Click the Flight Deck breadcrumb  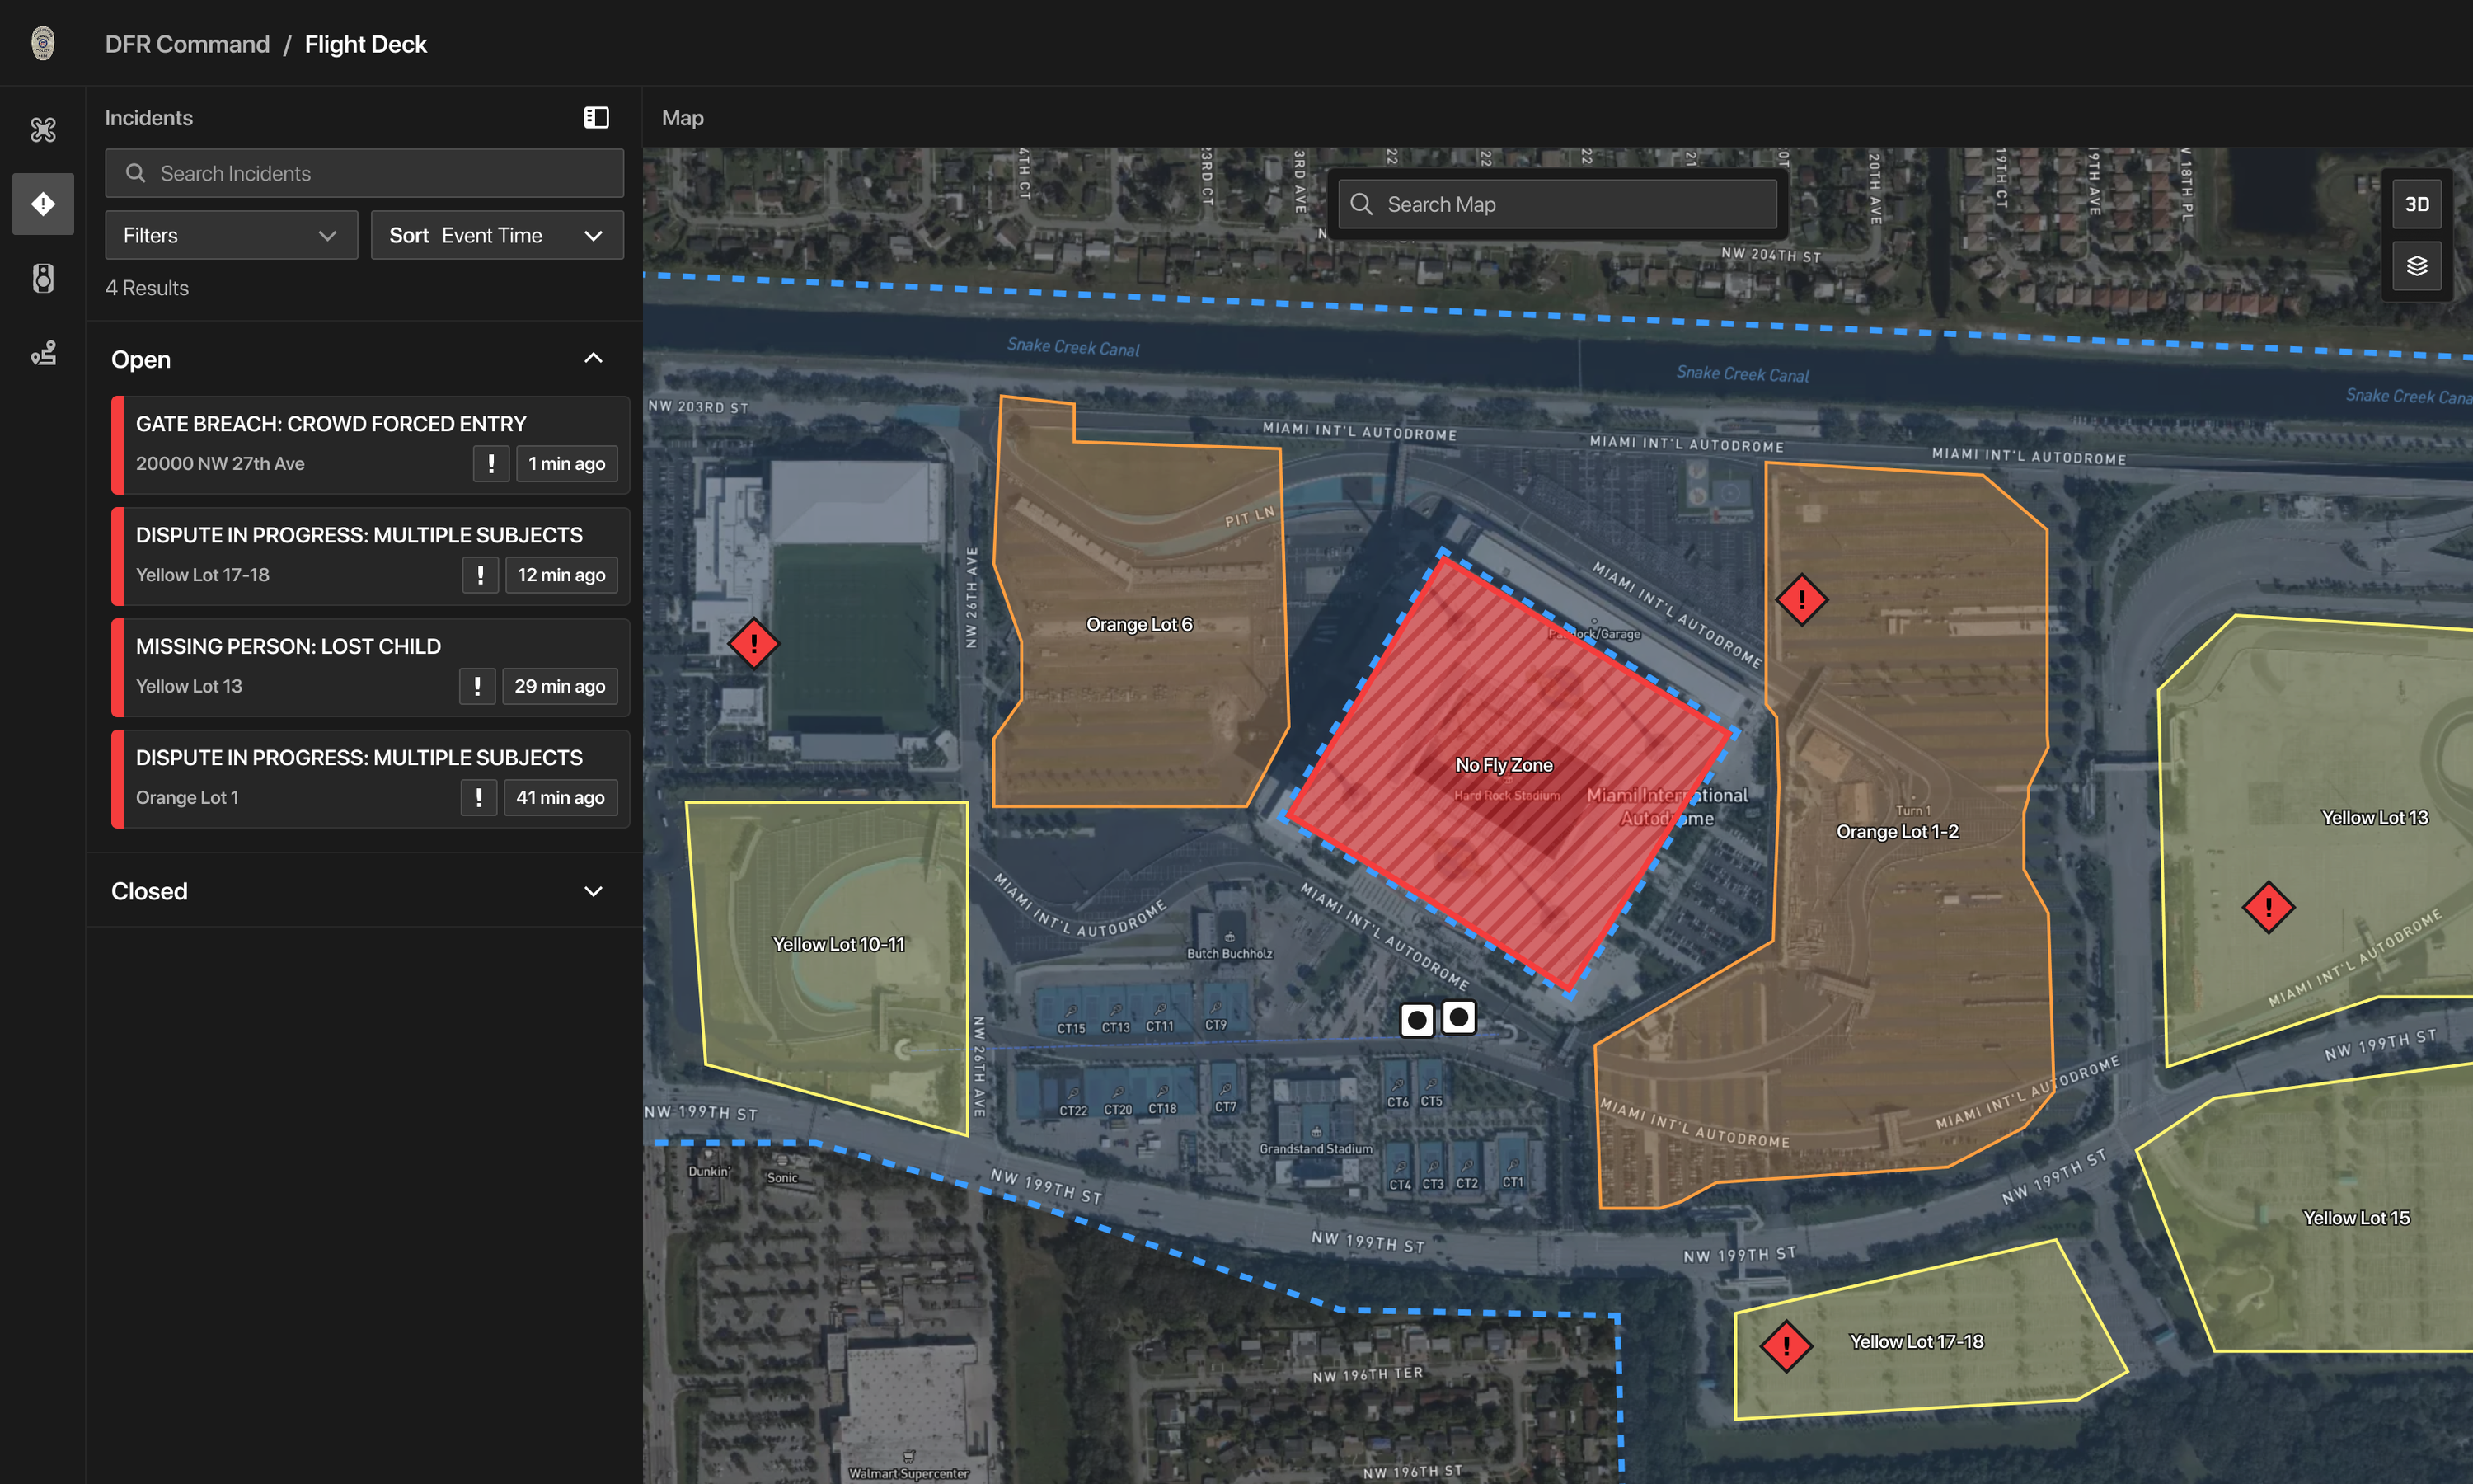point(366,45)
